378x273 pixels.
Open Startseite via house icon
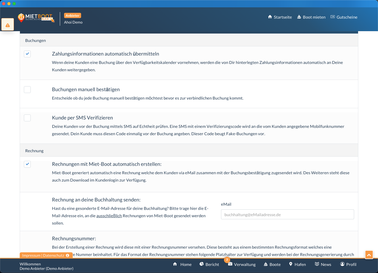coord(270,17)
